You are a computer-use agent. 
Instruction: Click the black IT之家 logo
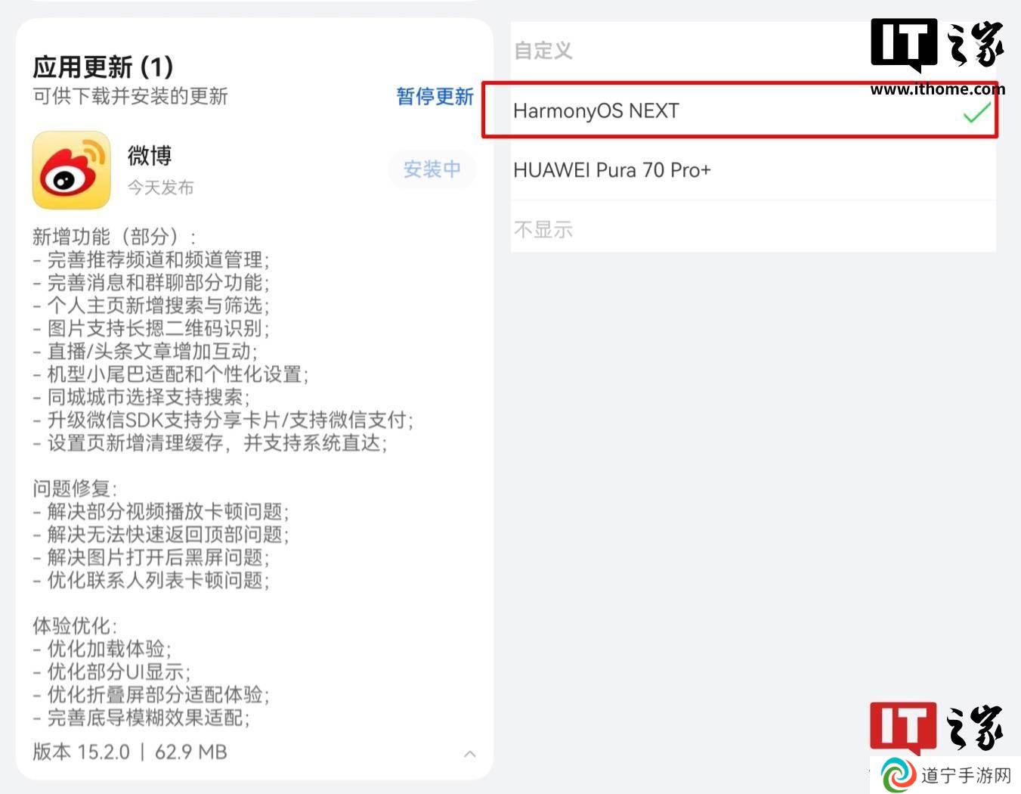pos(937,45)
